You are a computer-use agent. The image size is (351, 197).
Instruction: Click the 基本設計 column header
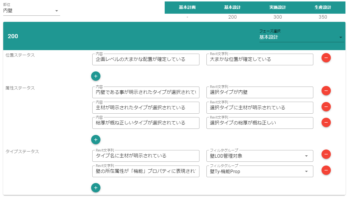(x=232, y=8)
